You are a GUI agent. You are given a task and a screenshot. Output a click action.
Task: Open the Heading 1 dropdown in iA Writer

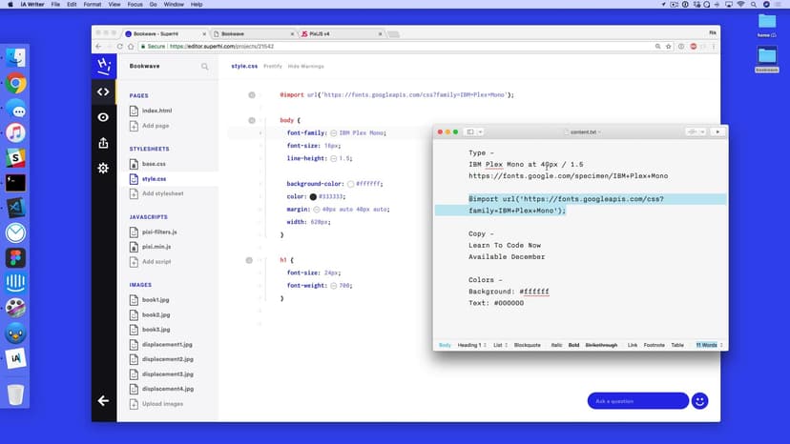click(470, 345)
